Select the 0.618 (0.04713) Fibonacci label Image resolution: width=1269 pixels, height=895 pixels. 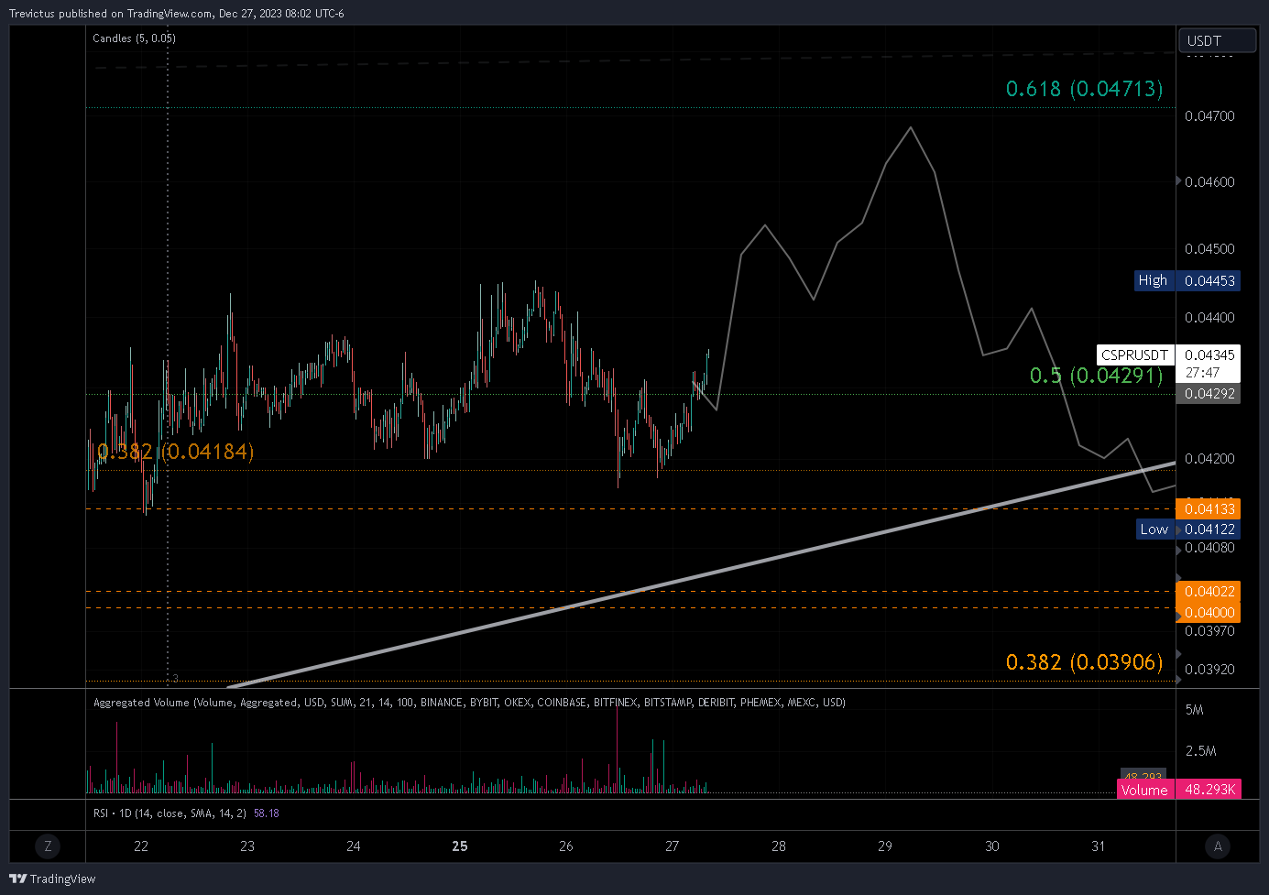[1084, 89]
